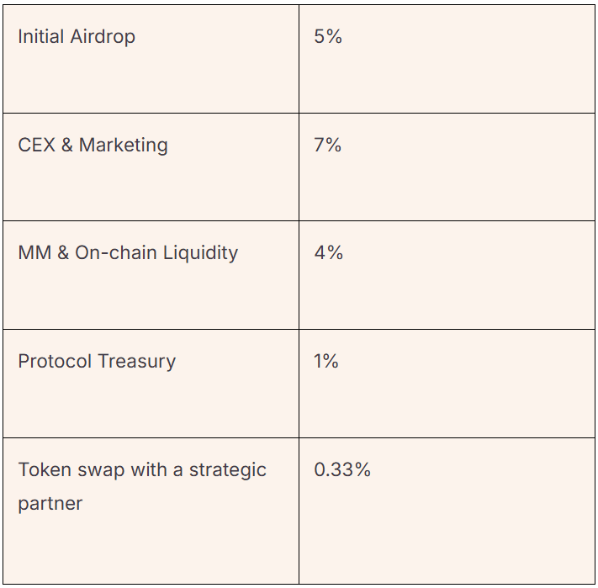This screenshot has width=598, height=588.
Task: Click the word Marketing in second row
Action: point(123,146)
